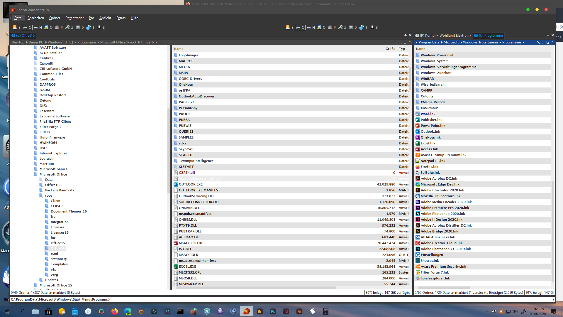Select drive O in left drive bar
Image resolution: width=563 pixels, height=317 pixels.
coord(48,27)
